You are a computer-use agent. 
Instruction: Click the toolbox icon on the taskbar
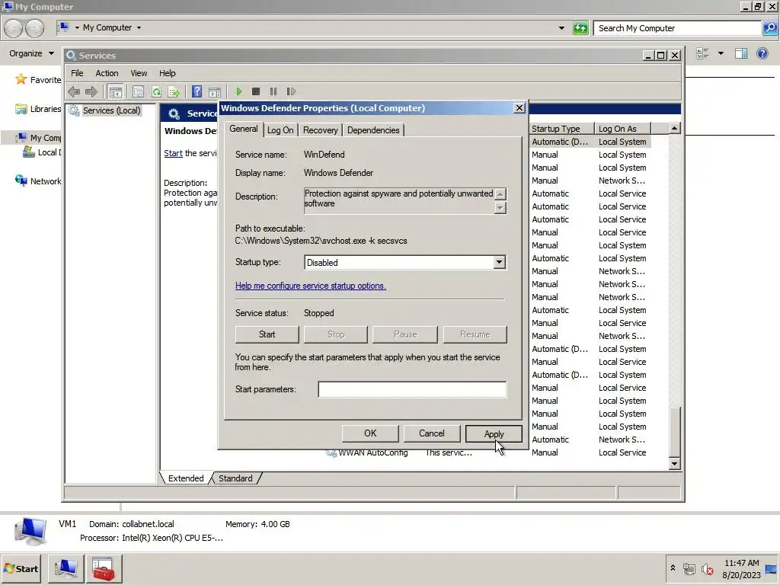104,569
